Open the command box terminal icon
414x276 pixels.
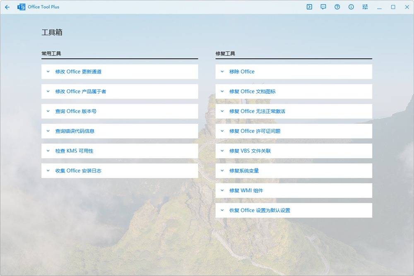tap(309, 7)
